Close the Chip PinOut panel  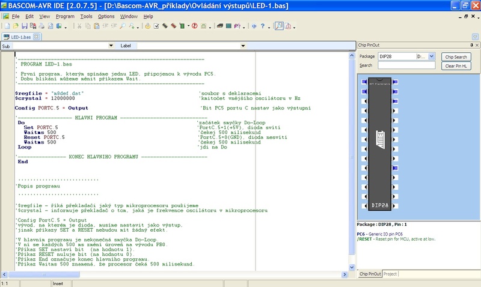tap(477, 45)
